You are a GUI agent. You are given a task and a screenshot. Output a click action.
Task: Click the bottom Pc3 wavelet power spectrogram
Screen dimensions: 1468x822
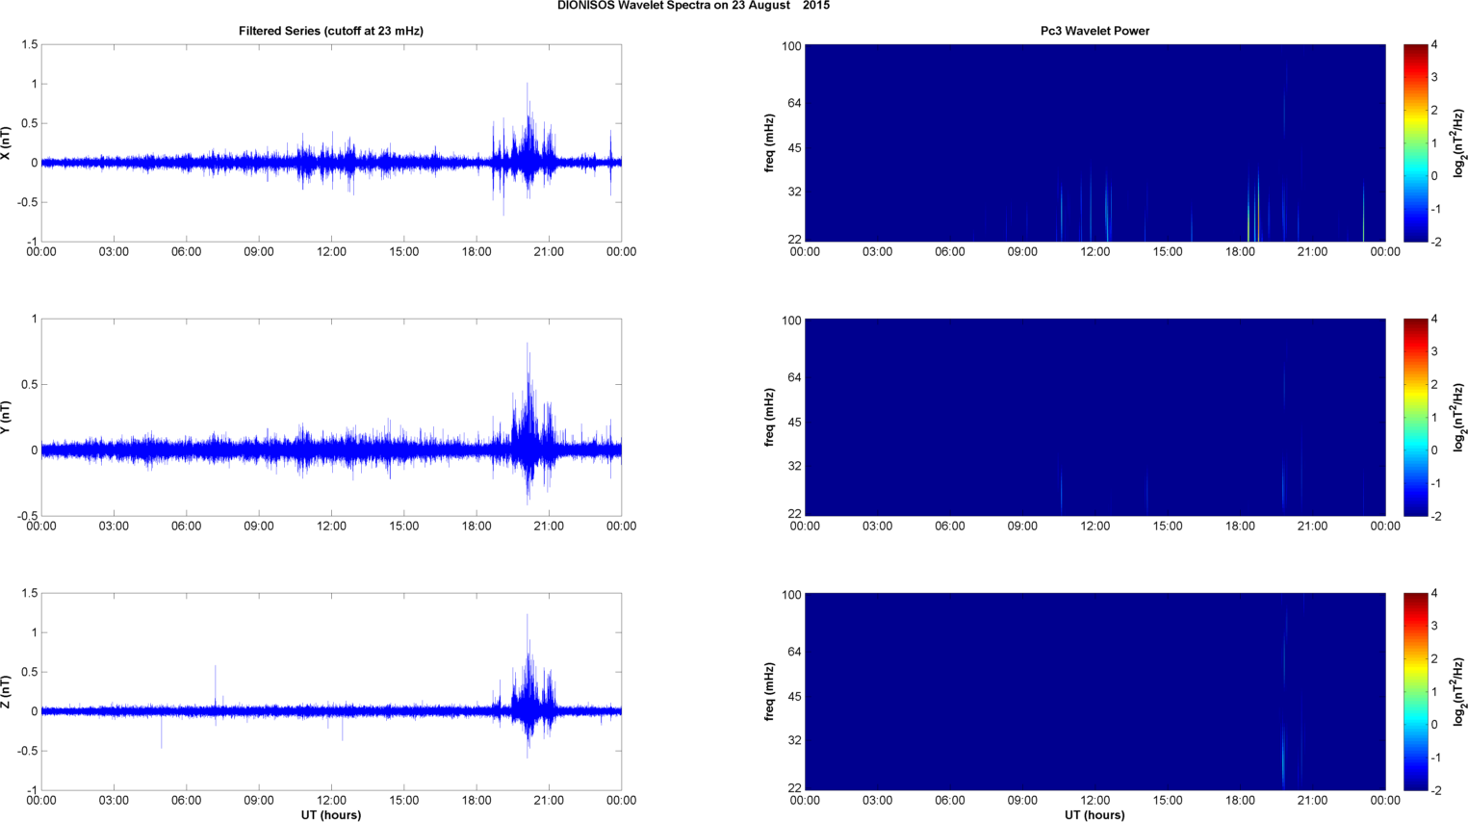click(1095, 691)
